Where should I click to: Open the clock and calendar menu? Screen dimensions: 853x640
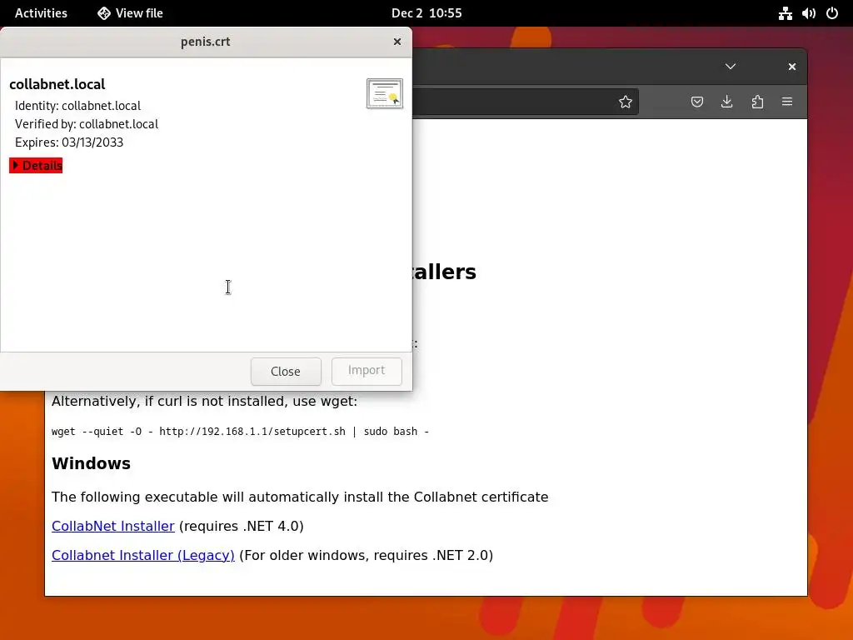[426, 13]
